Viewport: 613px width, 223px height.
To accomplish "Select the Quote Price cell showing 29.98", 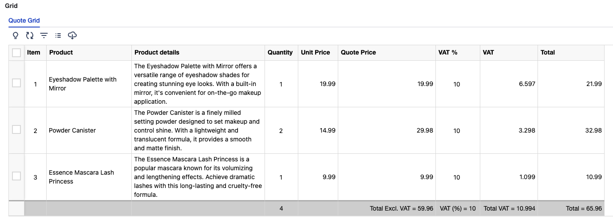I will pos(387,130).
